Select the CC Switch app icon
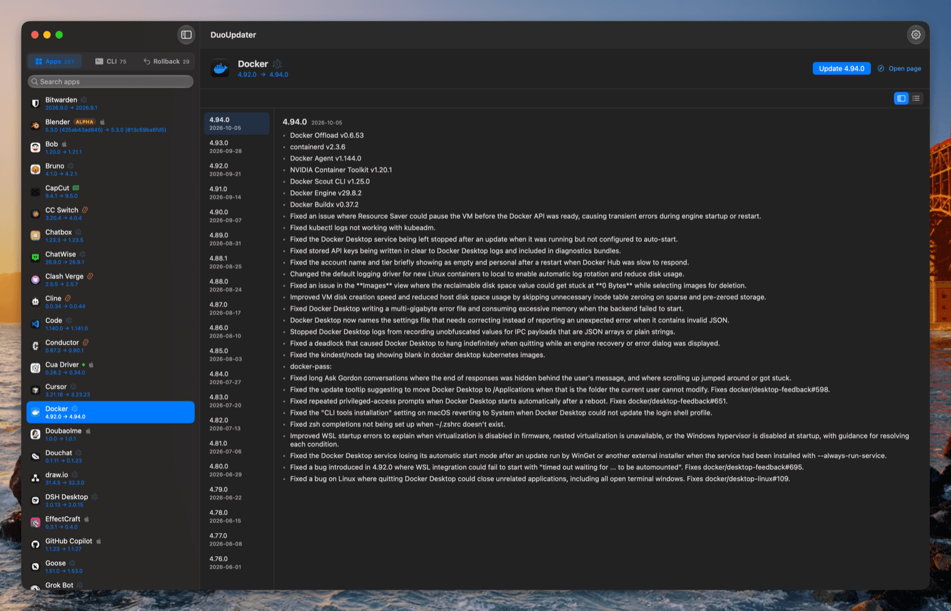Viewport: 951px width, 611px height. (36, 214)
